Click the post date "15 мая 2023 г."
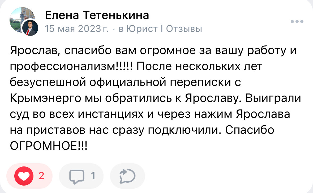The width and height of the screenshot is (313, 193). [77, 29]
